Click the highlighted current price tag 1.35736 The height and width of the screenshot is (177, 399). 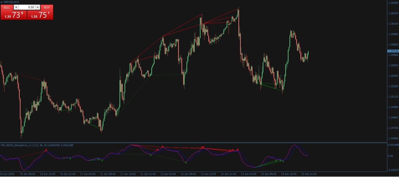point(393,51)
